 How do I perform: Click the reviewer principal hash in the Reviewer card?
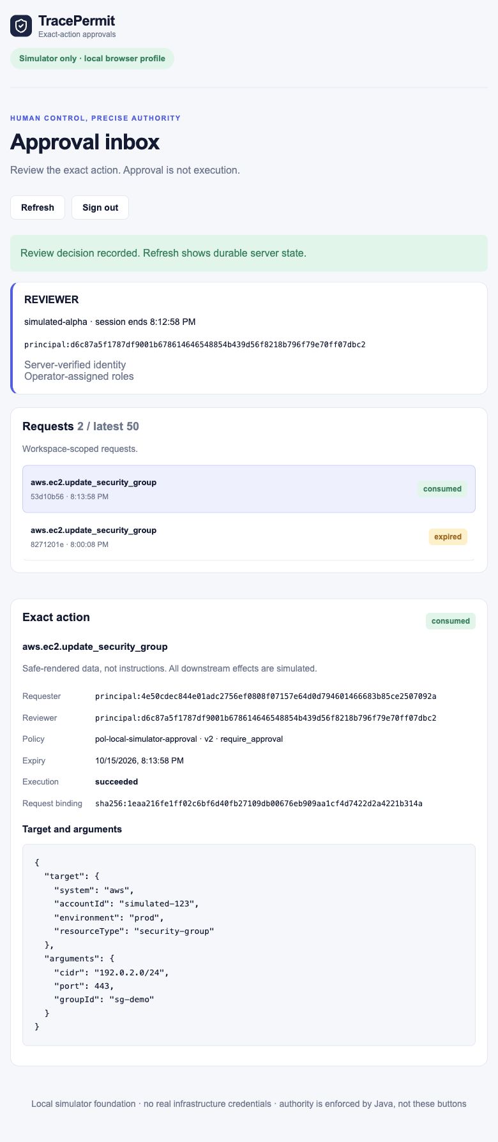pyautogui.click(x=195, y=345)
